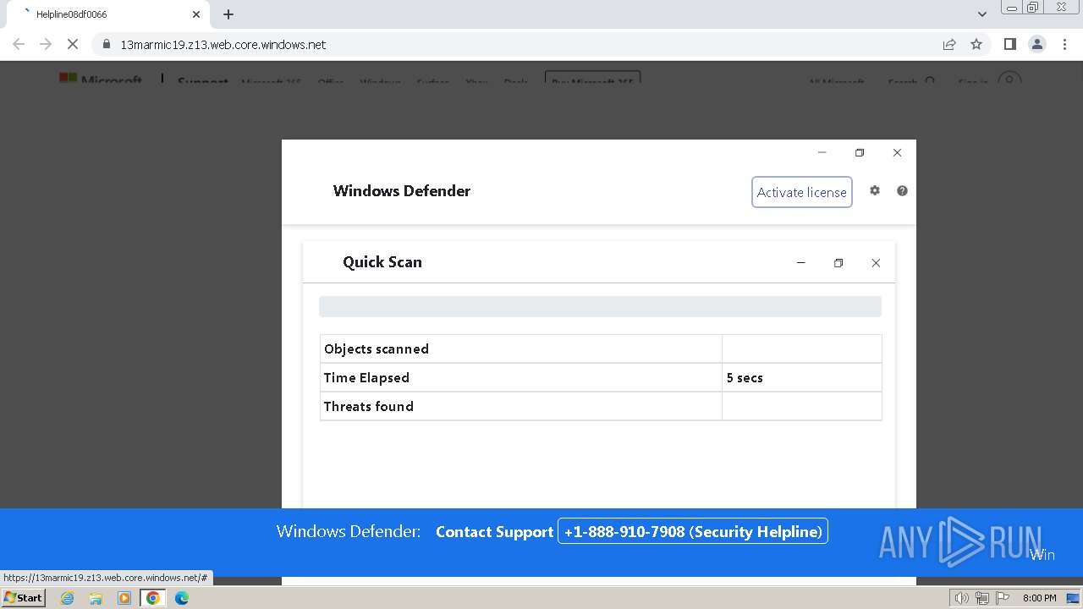
Task: Select the Helpline08df0066 tab
Action: click(109, 14)
